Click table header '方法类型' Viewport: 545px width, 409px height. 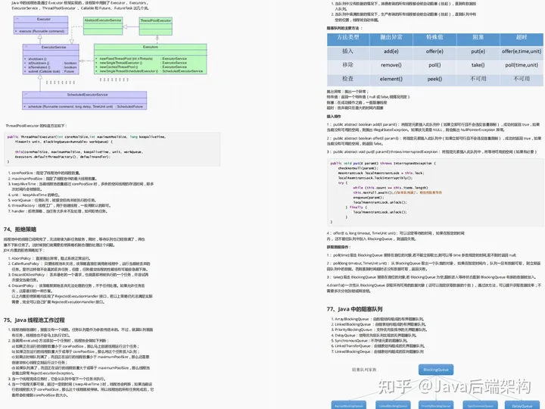(x=348, y=37)
